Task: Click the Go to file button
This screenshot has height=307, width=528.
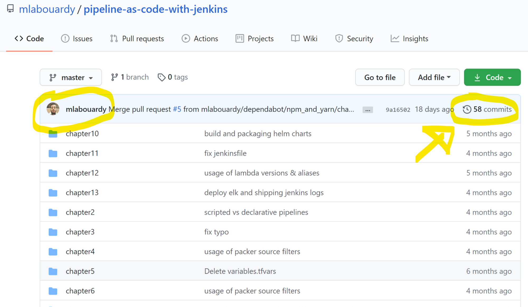Action: point(380,77)
